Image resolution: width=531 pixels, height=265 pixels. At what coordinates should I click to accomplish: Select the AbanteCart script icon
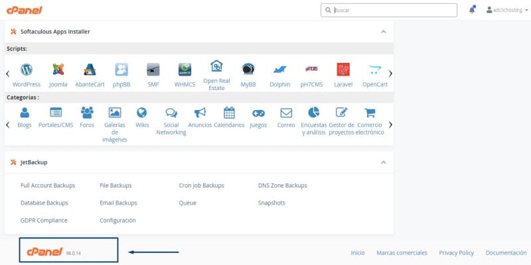pyautogui.click(x=90, y=70)
